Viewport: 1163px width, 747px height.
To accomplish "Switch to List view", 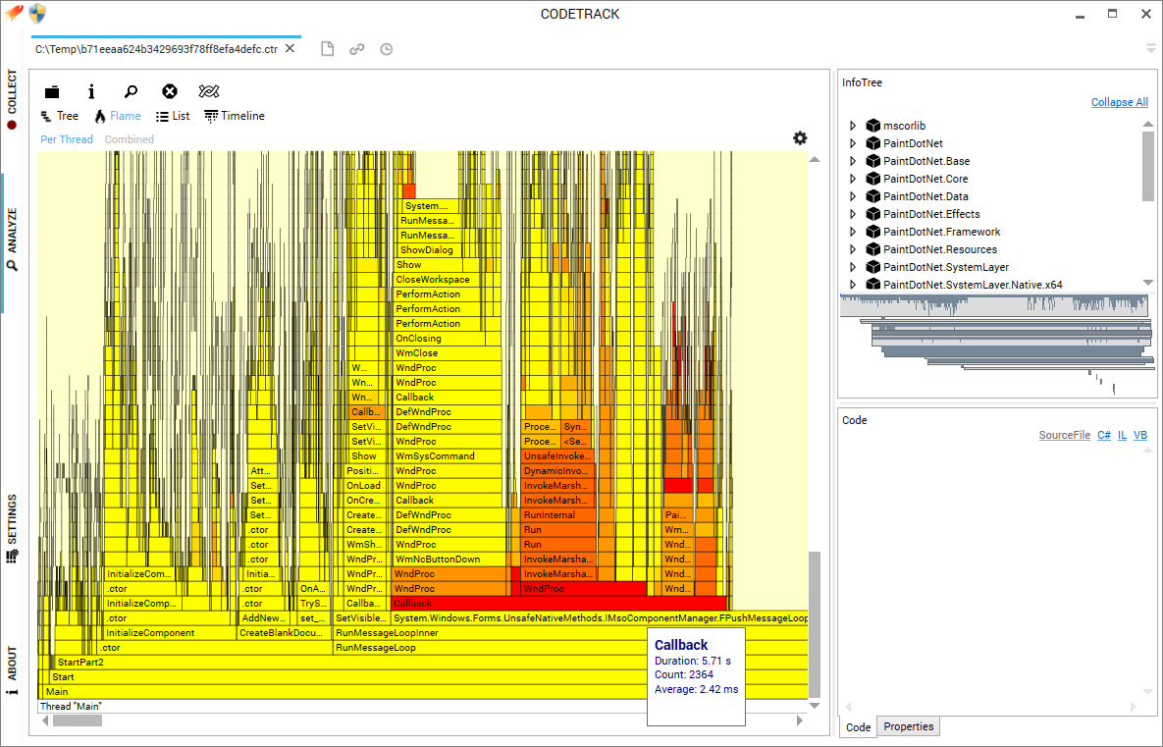I will [x=173, y=116].
